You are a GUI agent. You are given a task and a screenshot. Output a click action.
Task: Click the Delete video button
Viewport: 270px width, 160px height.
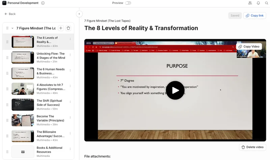(x=252, y=147)
